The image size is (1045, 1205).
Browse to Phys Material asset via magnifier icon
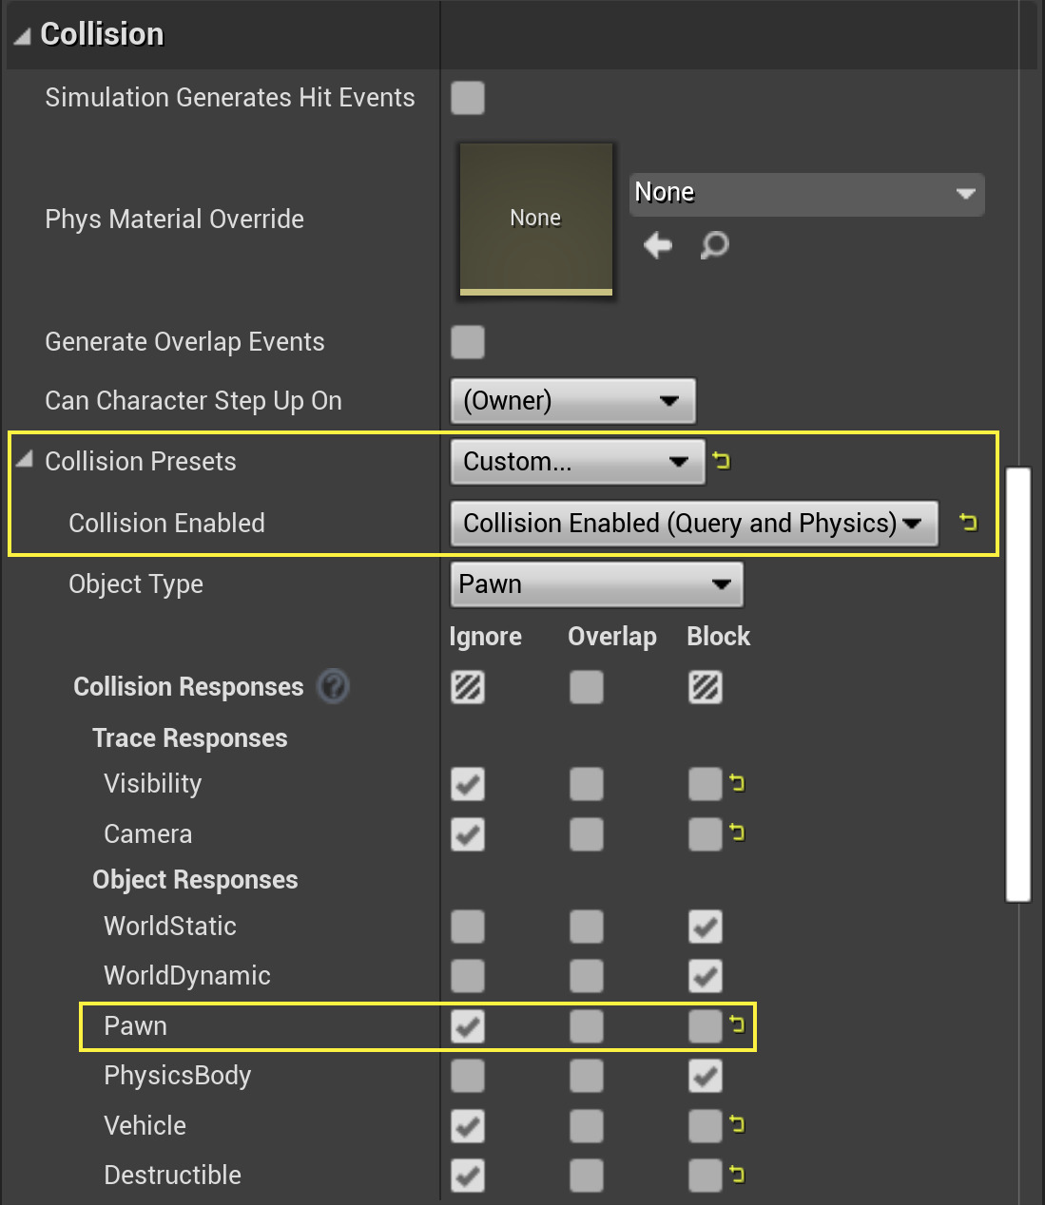[x=714, y=245]
